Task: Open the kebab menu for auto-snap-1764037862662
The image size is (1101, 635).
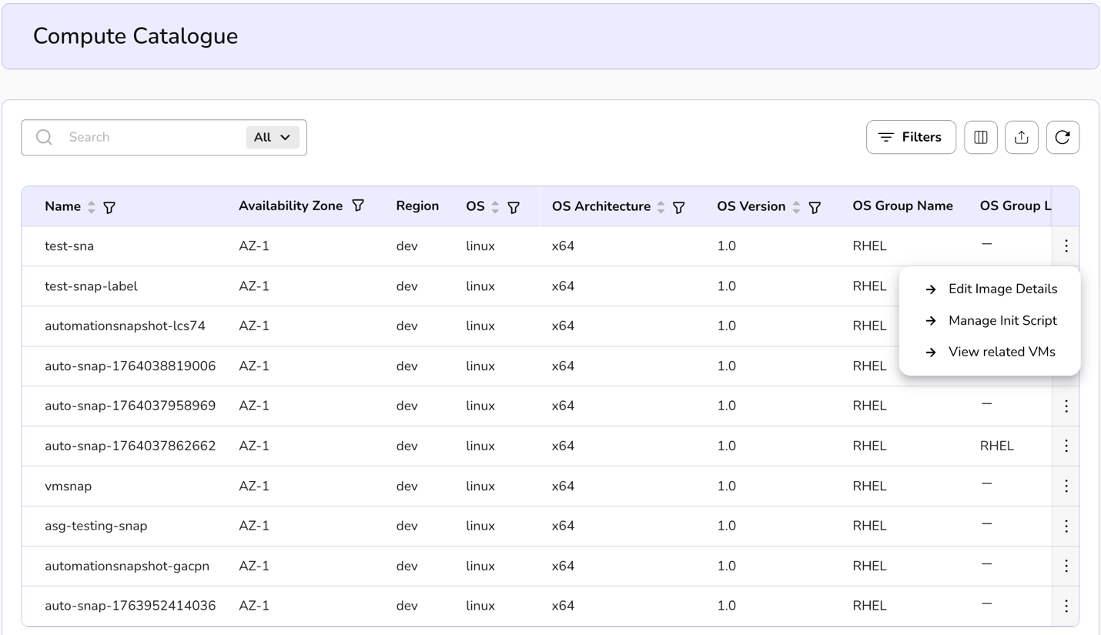Action: (x=1066, y=446)
